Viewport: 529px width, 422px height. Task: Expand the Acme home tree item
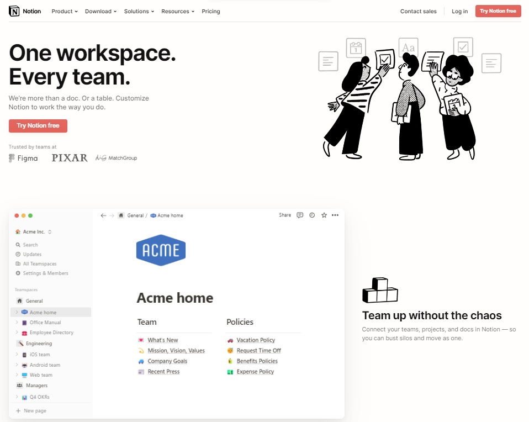pyautogui.click(x=17, y=312)
